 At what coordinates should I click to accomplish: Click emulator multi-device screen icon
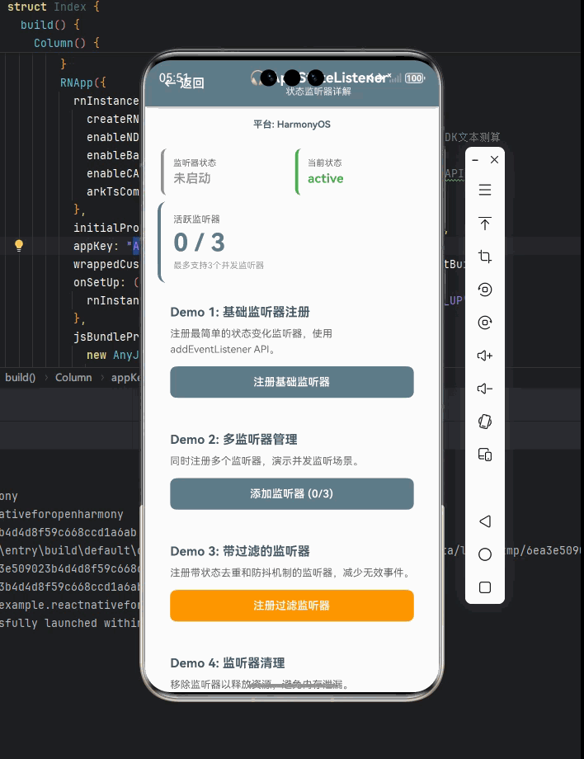point(485,455)
